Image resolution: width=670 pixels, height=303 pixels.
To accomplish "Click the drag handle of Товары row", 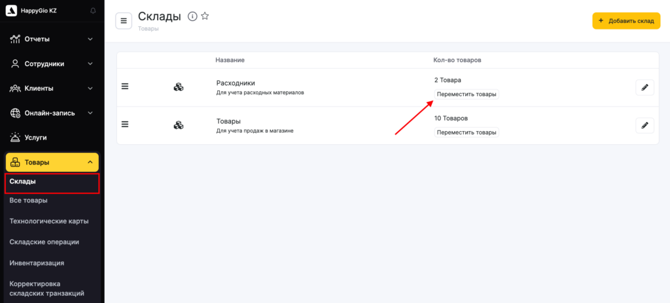I will tap(126, 124).
